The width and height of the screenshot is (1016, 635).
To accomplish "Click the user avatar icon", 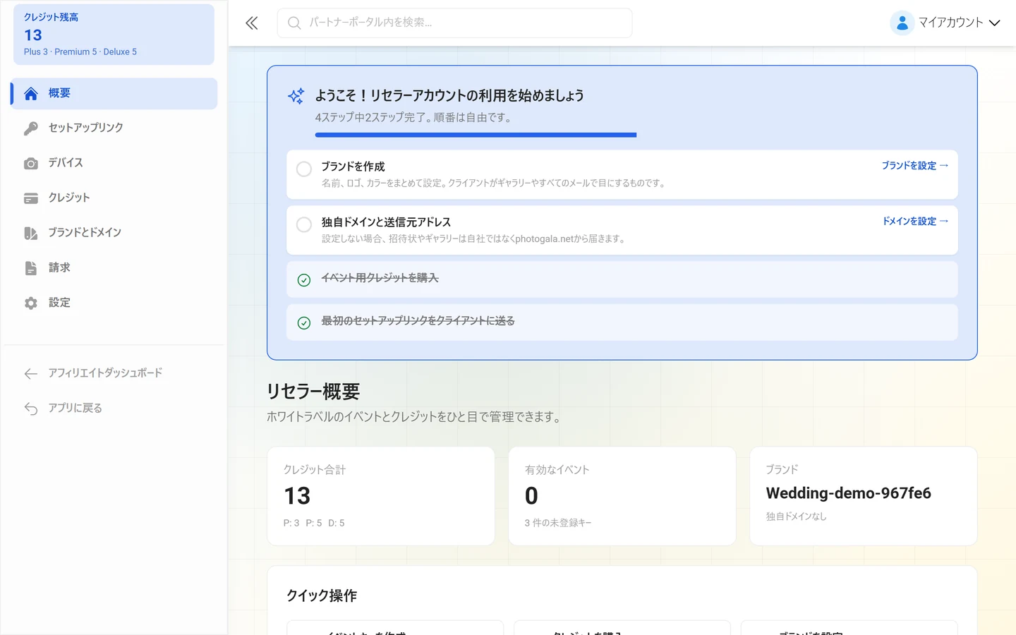I will [x=902, y=23].
